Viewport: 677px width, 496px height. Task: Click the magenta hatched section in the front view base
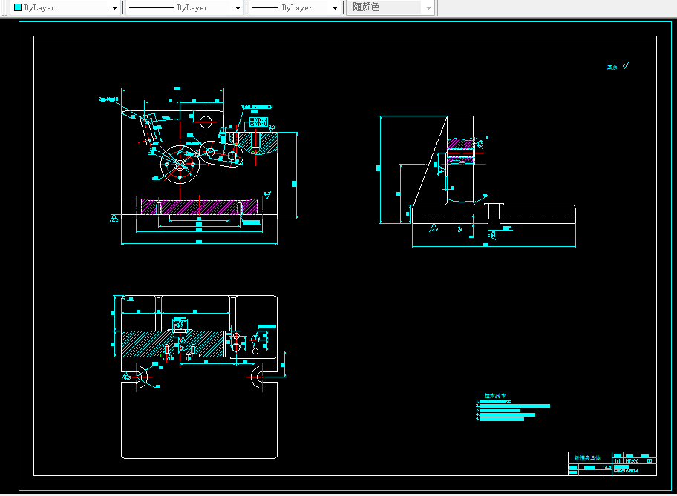click(200, 207)
